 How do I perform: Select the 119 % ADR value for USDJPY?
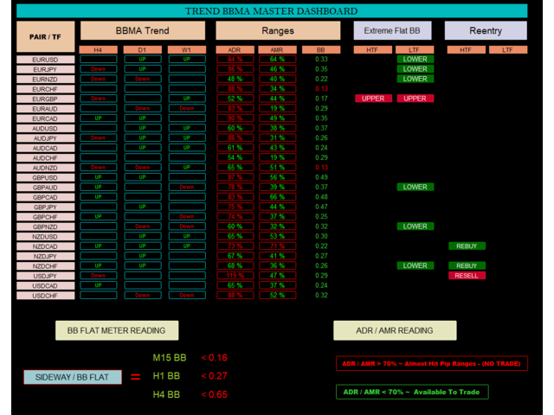pos(235,276)
